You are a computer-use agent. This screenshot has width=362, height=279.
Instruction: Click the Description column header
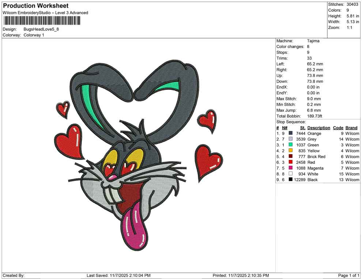pyautogui.click(x=318, y=127)
